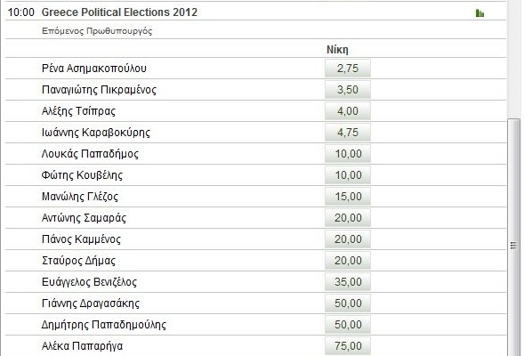
Task: Choose 20,00 odds for Σταύρος Δήμας
Action: point(348,261)
